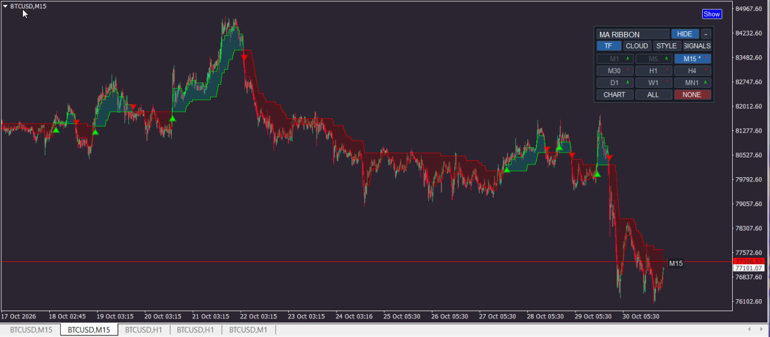Click the 76102.60 price axis label
Image resolution: width=770 pixels, height=337 pixels.
click(x=748, y=302)
